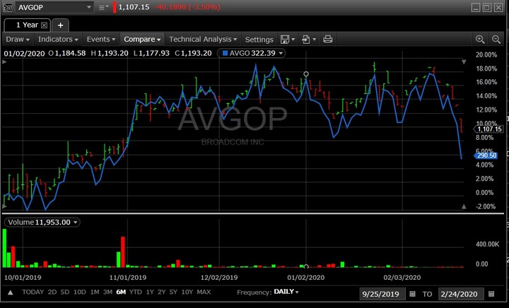Viewport: 509px width, 308px height.
Task: Click the up triangle at the bottom of the price axis
Action: (x=464, y=206)
